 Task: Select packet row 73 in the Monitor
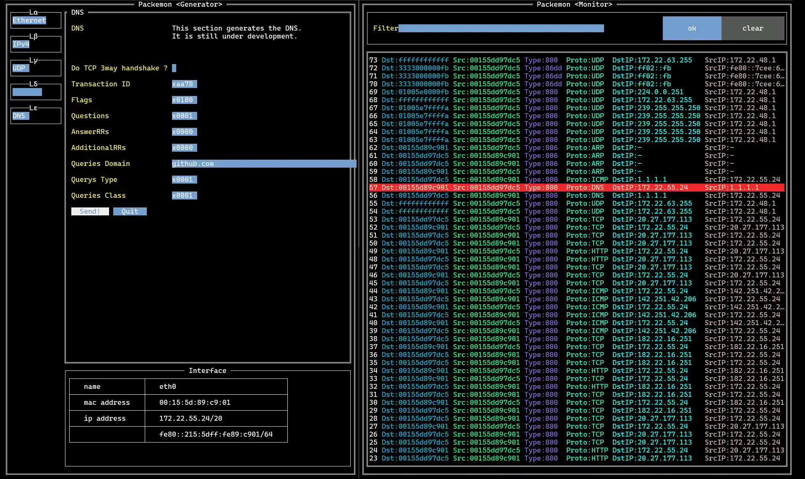(x=577, y=60)
